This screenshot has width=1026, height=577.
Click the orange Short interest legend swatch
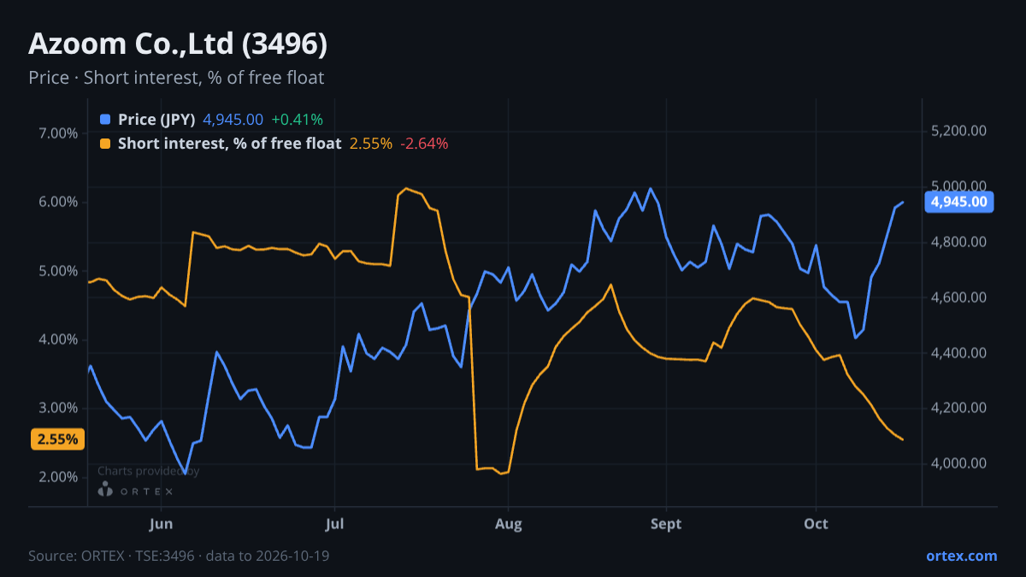pos(105,144)
